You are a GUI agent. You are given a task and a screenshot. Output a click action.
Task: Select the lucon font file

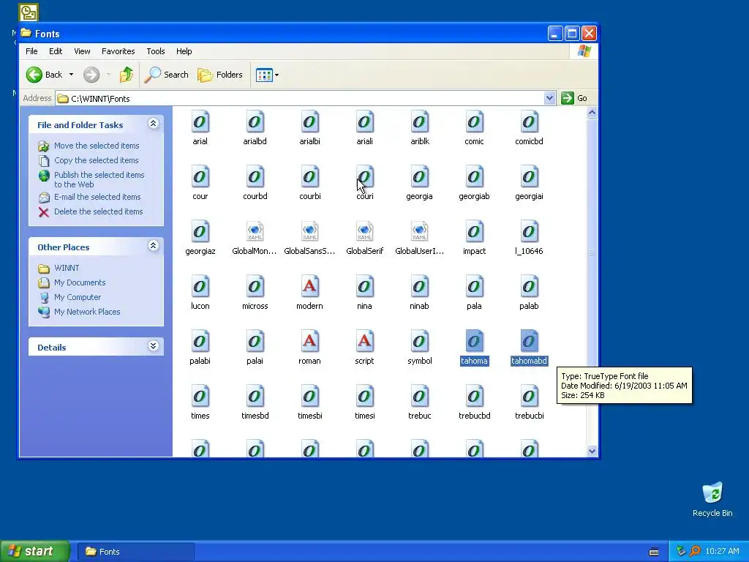(x=200, y=293)
